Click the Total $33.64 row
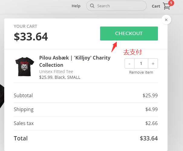 (x=86, y=138)
